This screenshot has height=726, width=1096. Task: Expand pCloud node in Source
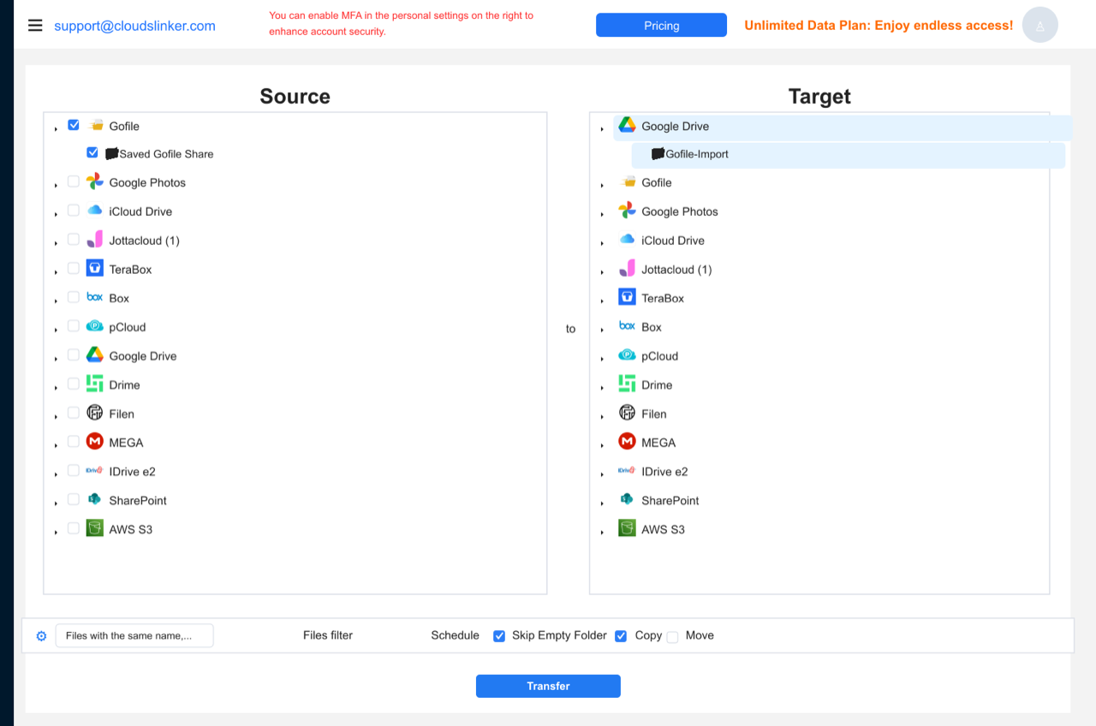(x=56, y=330)
